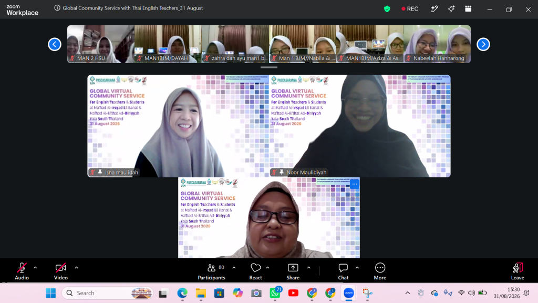The image size is (538, 303).
Task: Open the Chat panel
Action: click(343, 271)
